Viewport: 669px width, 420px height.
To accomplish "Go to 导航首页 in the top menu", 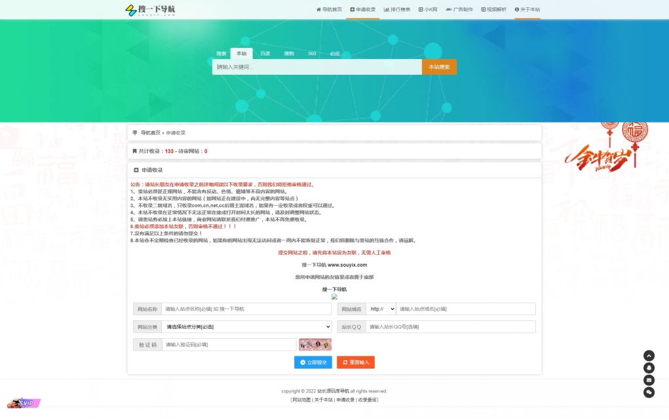I will tap(329, 10).
